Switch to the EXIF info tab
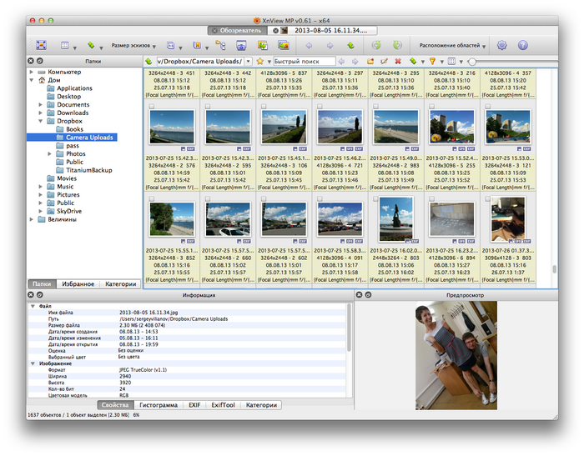Viewport: 584px width, 456px height. tap(193, 404)
